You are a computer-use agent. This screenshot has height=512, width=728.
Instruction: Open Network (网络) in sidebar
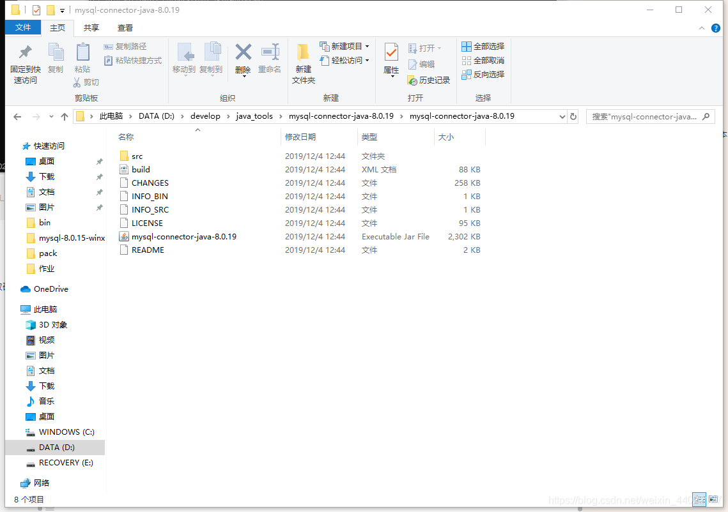tap(42, 483)
